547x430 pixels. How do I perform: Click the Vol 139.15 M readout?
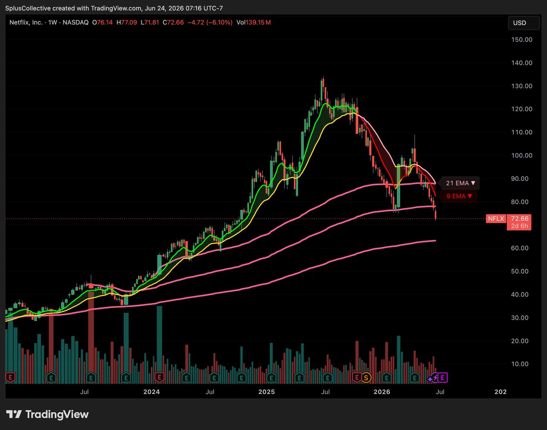click(253, 22)
